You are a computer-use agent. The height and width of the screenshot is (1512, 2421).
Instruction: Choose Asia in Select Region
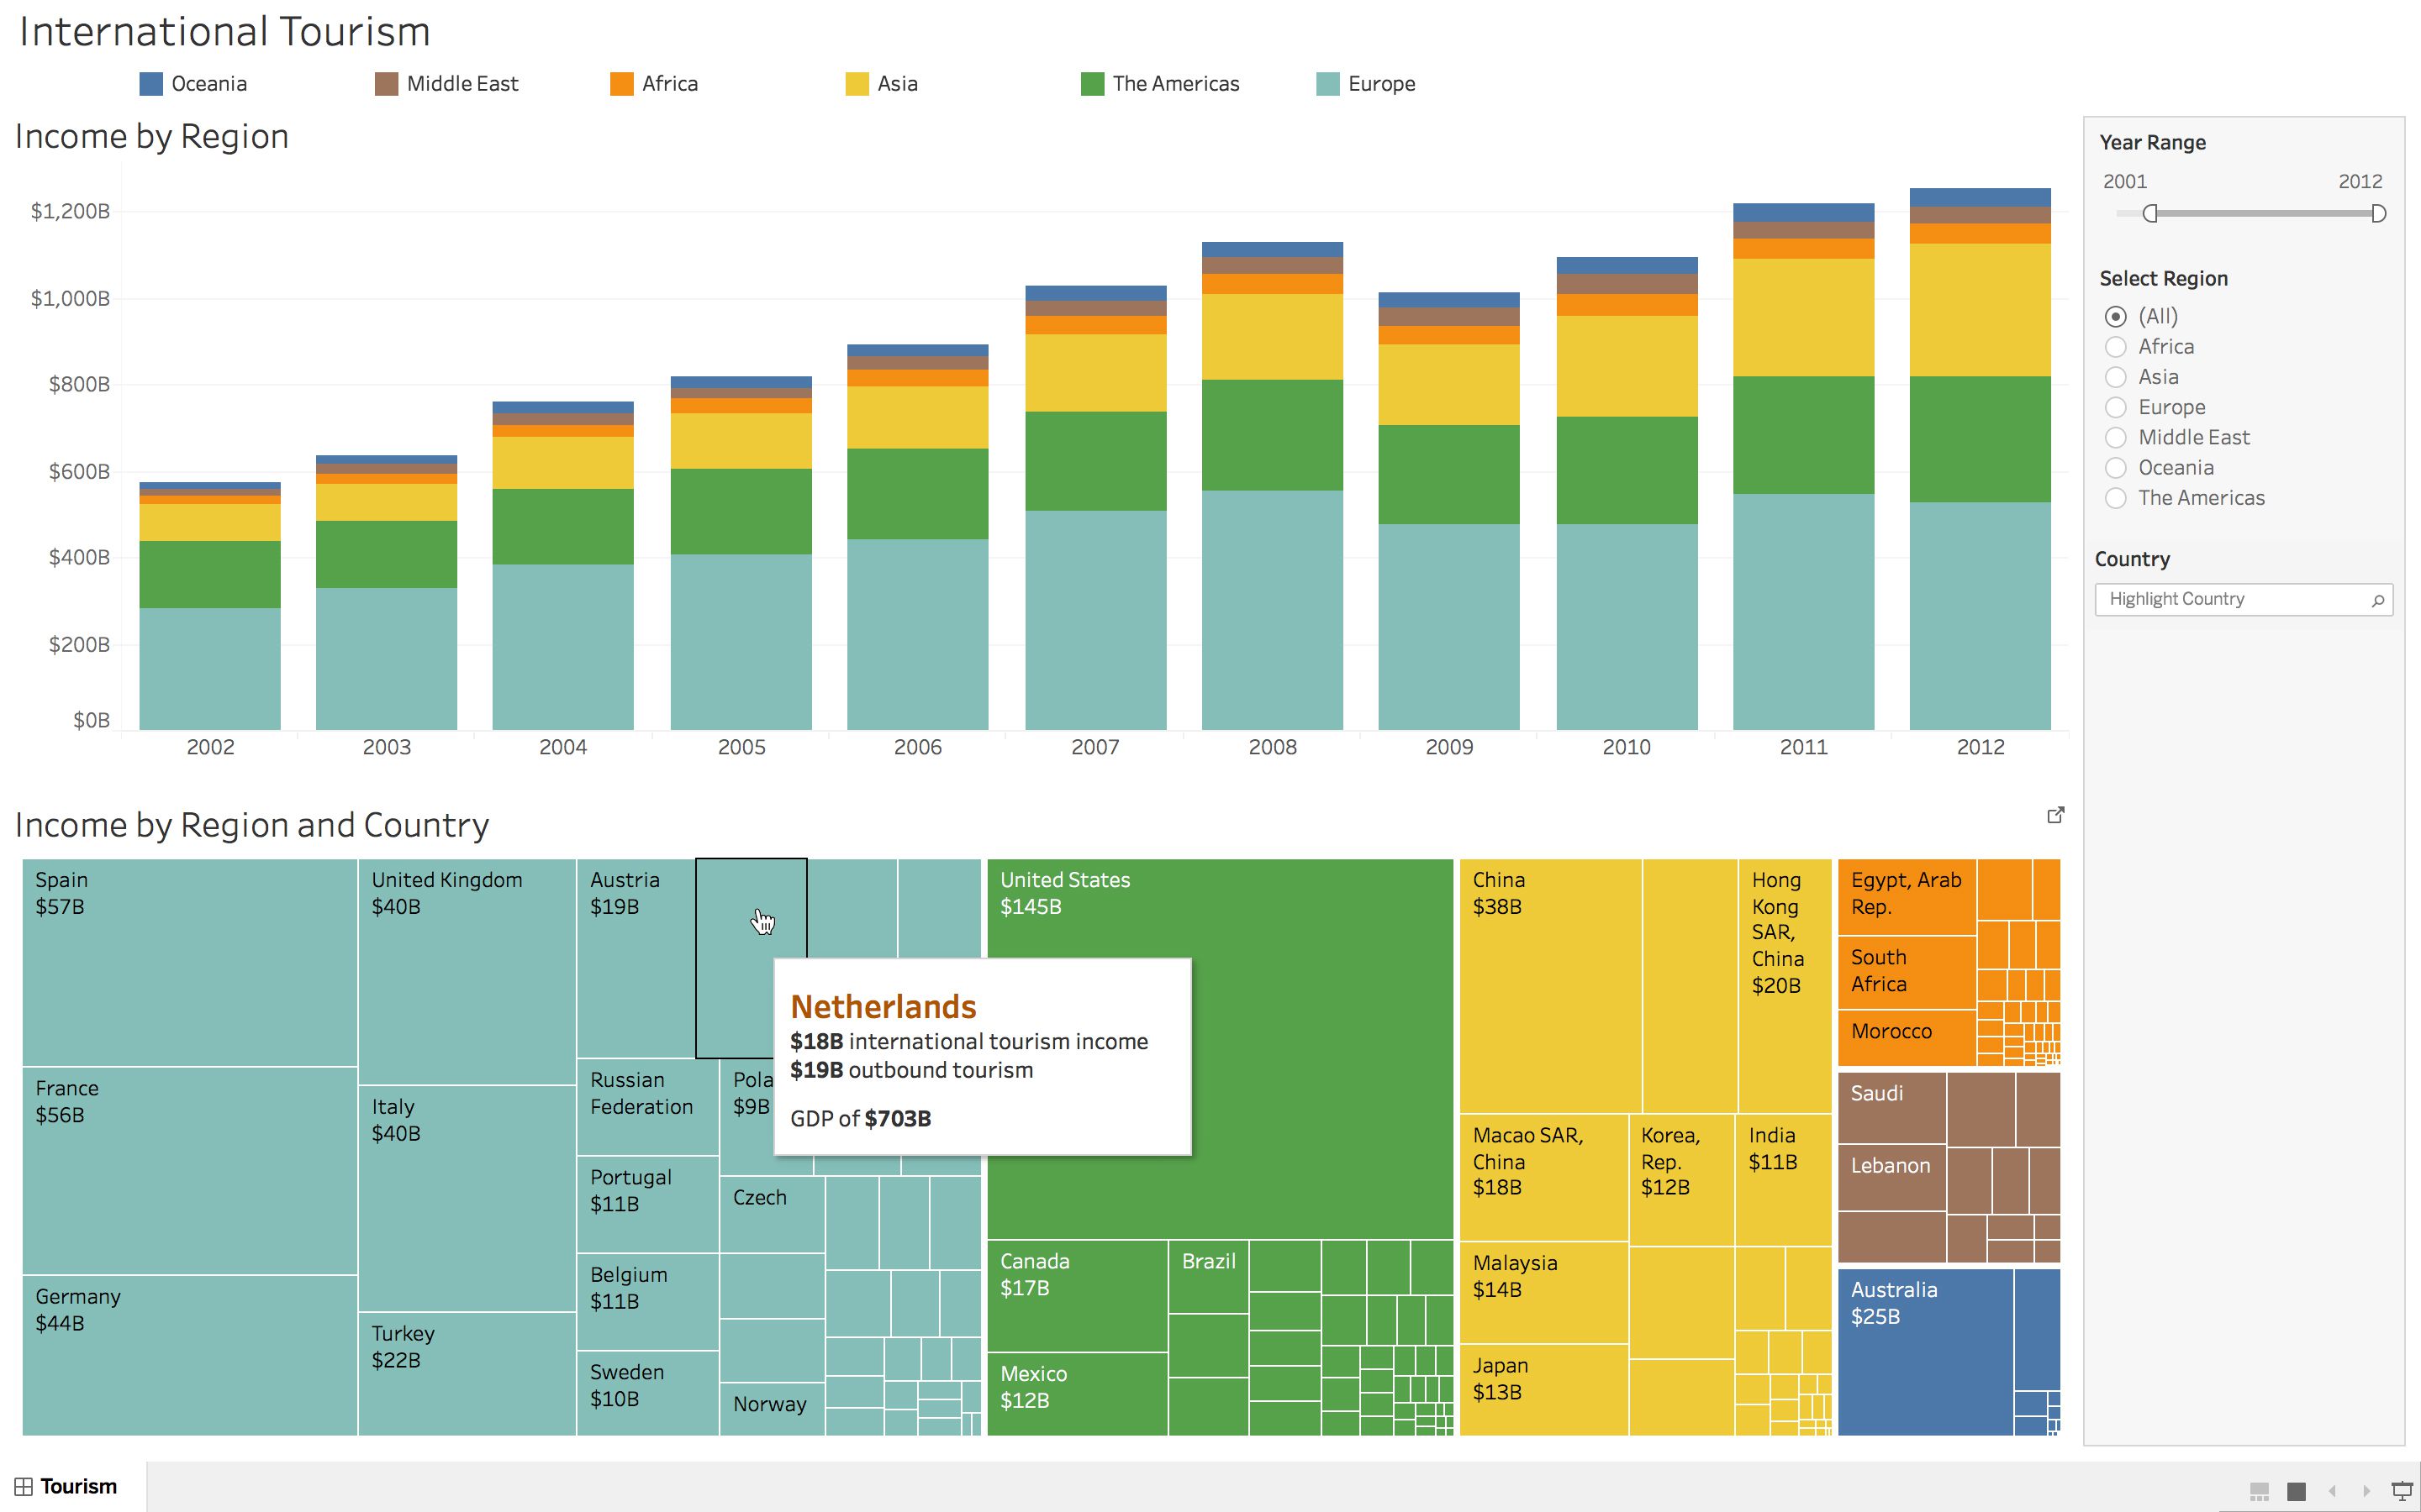coord(2116,377)
